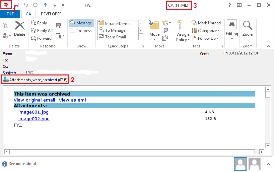This screenshot has height=172, width=274.
Task: Open the Junk dropdown in Delete group
Action: click(x=7, y=36)
